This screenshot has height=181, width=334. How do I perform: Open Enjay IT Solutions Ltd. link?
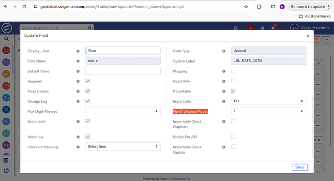pyautogui.click(x=176, y=179)
